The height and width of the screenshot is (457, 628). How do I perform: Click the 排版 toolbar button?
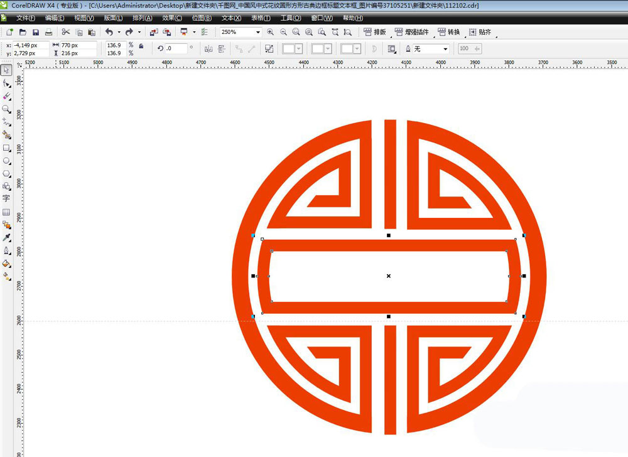click(x=375, y=32)
